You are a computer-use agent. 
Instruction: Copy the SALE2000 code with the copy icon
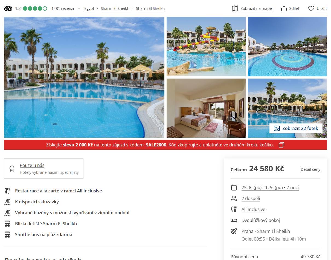point(281,145)
